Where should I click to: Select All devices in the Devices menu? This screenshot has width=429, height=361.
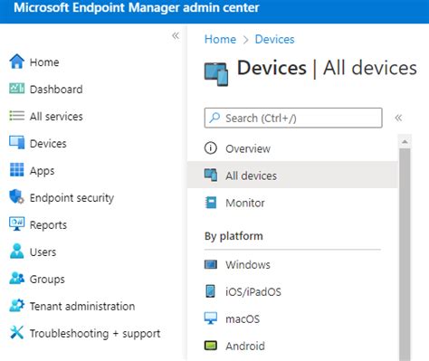pyautogui.click(x=292, y=176)
